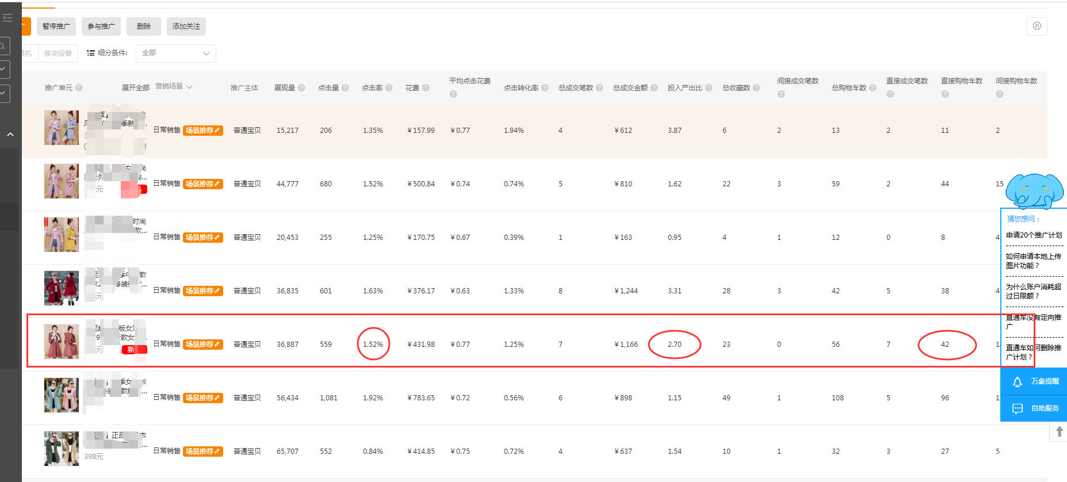The height and width of the screenshot is (482, 1067).
Task: Edit 场景推荐 tag in first product row
Action: tap(203, 131)
